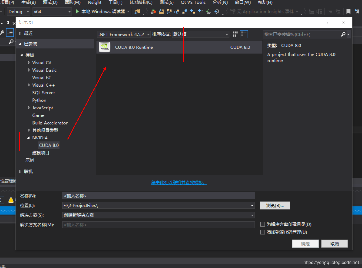Image resolution: width=362 pixels, height=268 pixels.
Task: Select SQL Server in the tree
Action: point(44,93)
